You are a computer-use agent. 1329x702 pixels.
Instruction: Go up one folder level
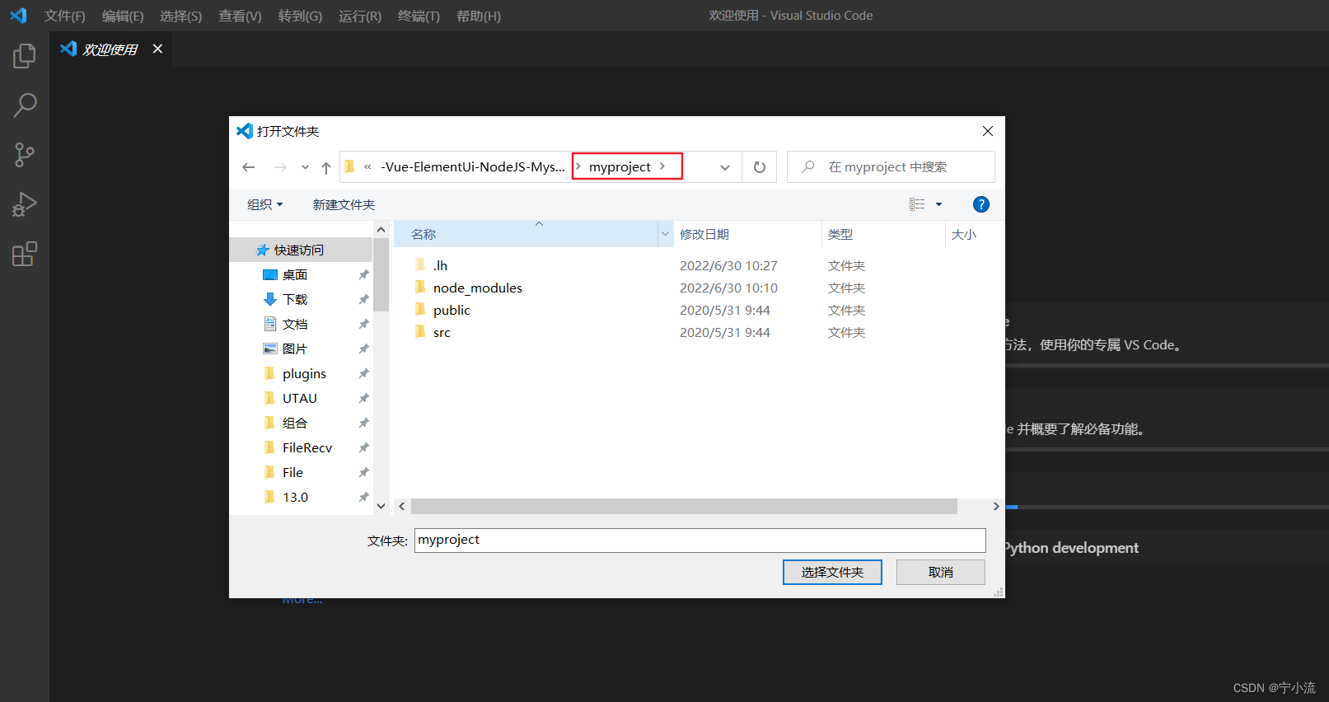(326, 167)
